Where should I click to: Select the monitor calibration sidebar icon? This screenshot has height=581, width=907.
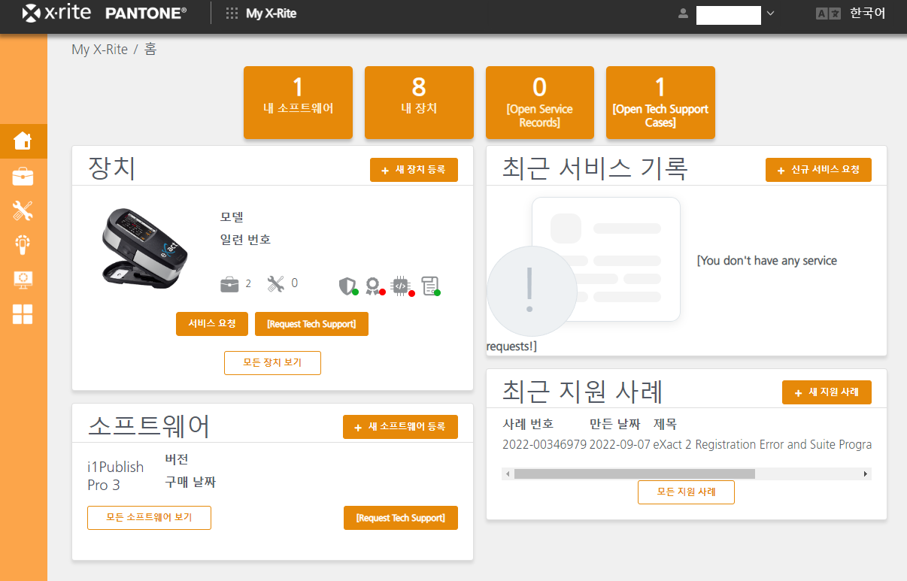point(23,280)
